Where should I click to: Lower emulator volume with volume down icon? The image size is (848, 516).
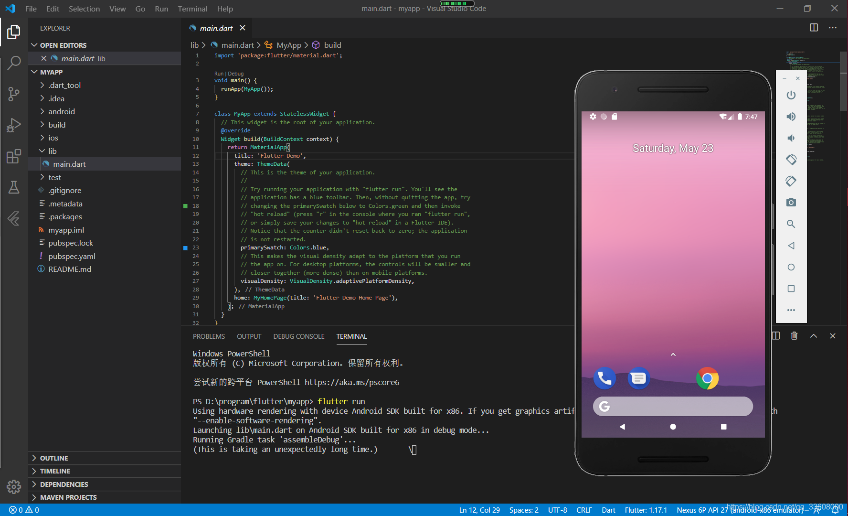[x=791, y=138]
